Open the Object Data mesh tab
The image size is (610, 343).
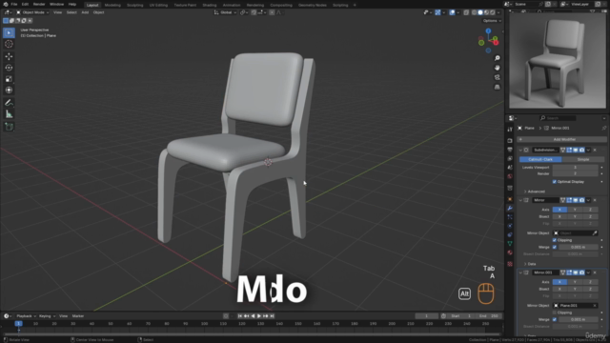click(x=510, y=244)
